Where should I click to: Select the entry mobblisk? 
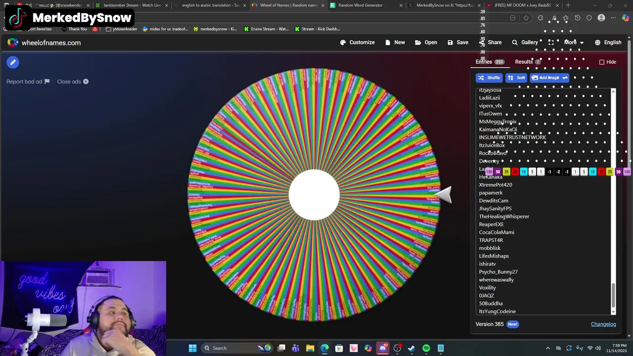[490, 248]
